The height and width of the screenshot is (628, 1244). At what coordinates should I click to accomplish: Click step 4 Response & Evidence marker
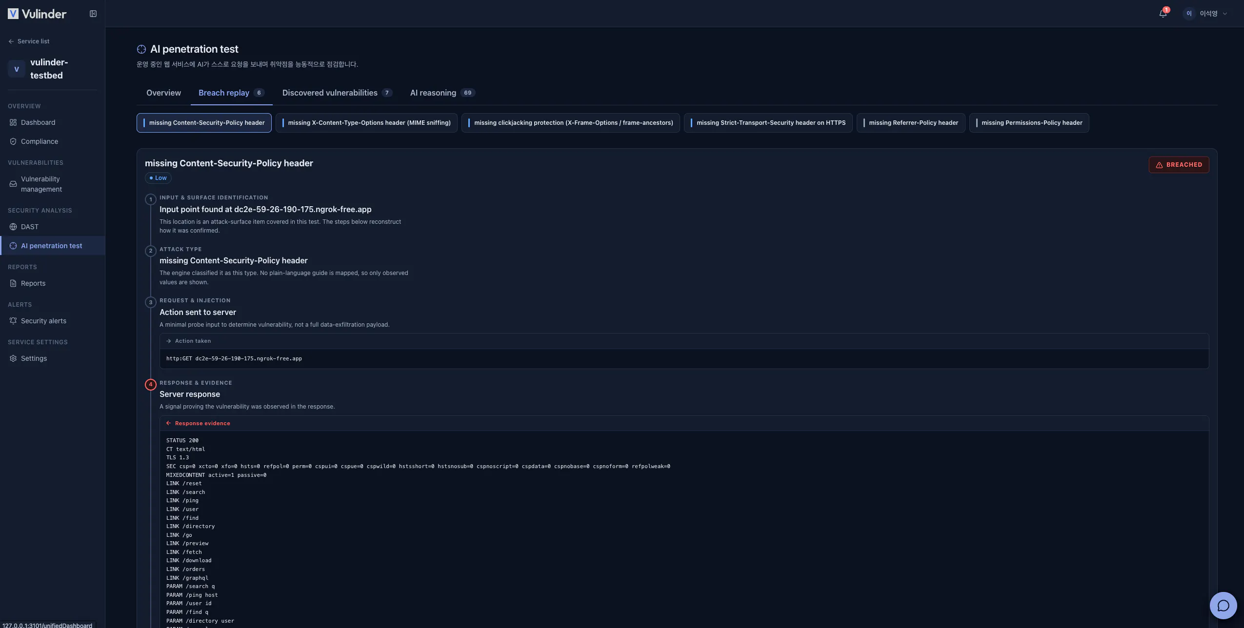(x=151, y=385)
